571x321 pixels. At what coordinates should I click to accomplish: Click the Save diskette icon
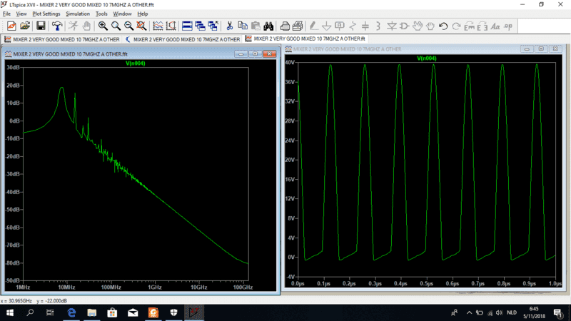pos(41,26)
